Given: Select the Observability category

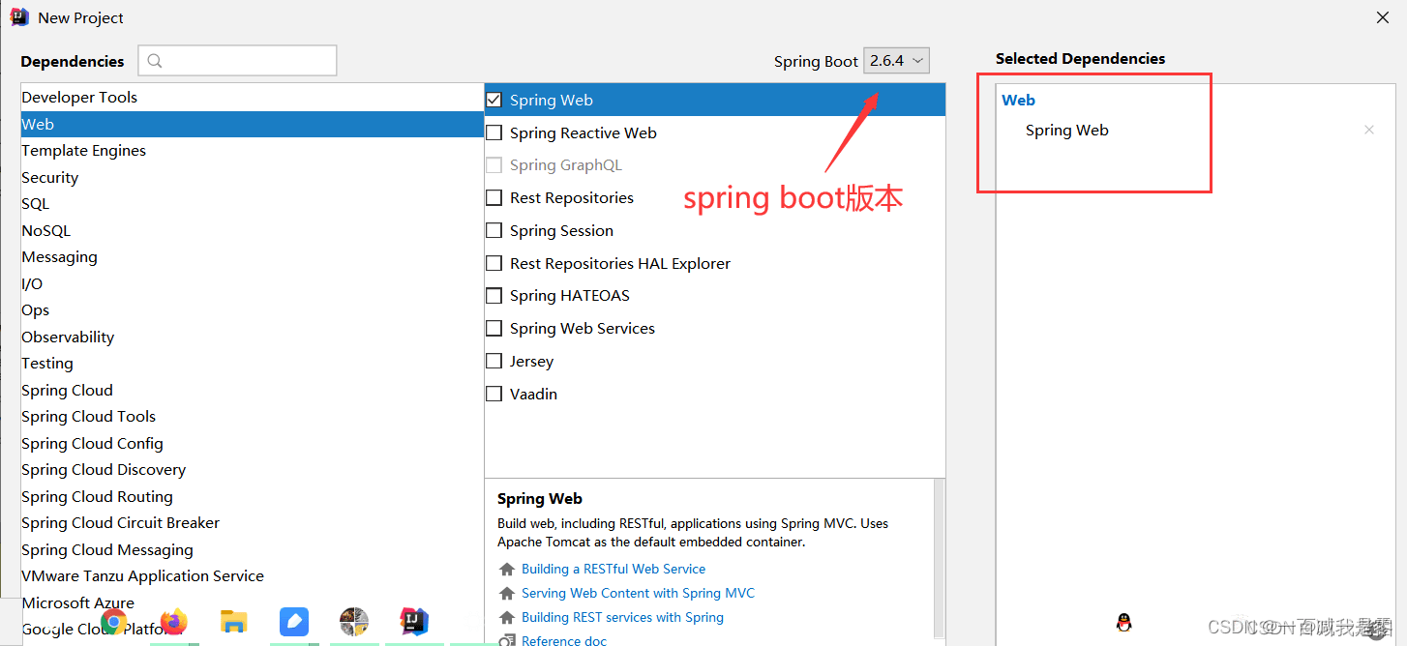Looking at the screenshot, I should pos(252,337).
